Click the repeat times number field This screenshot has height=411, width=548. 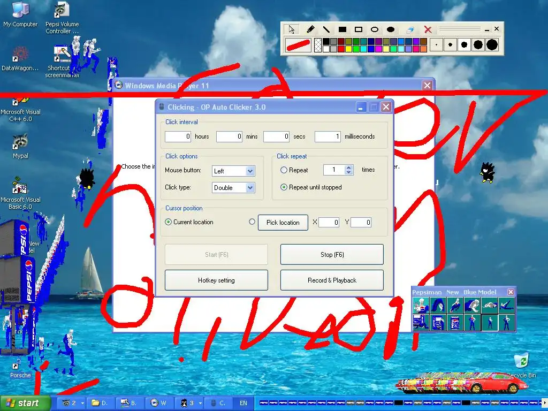(334, 170)
